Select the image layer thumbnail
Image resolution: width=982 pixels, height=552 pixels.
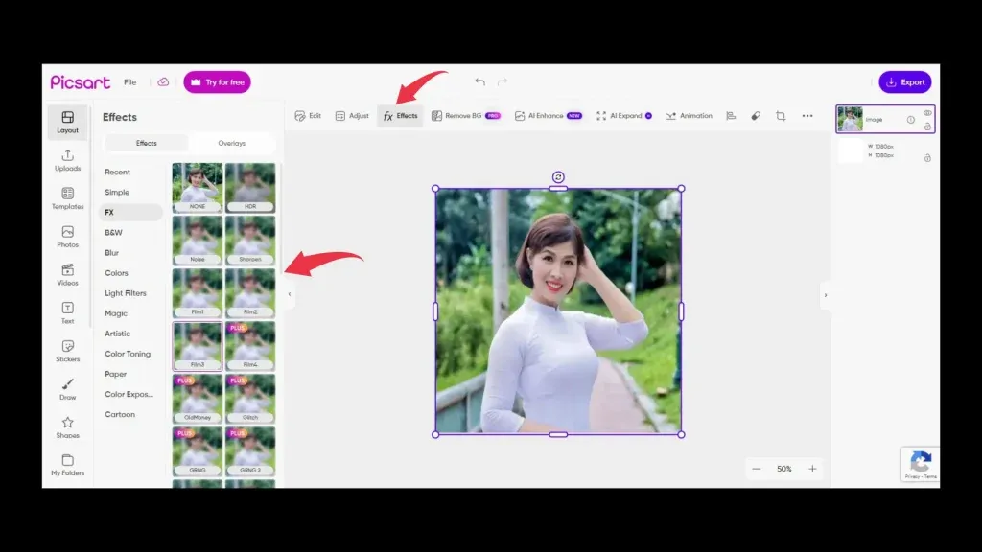click(x=851, y=119)
